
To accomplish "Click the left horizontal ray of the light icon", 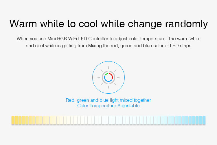I will tap(99, 77).
